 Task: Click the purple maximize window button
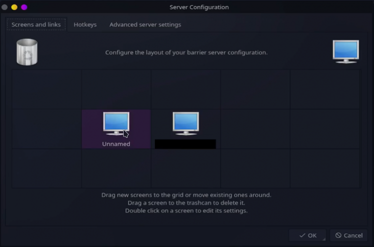point(24,7)
